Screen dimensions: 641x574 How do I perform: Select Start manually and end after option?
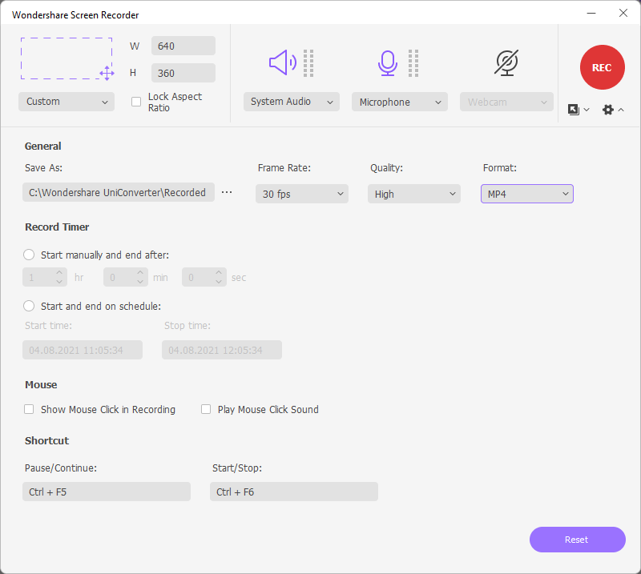(x=29, y=255)
